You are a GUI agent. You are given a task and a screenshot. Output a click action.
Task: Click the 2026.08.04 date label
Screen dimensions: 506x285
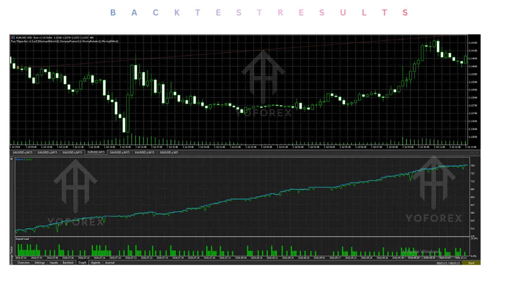pos(240,258)
